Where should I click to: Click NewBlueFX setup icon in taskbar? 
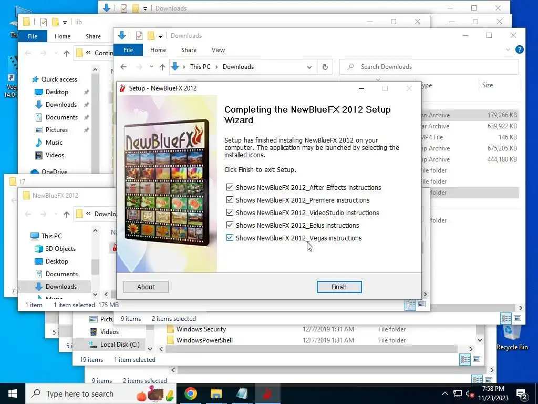coord(267,393)
